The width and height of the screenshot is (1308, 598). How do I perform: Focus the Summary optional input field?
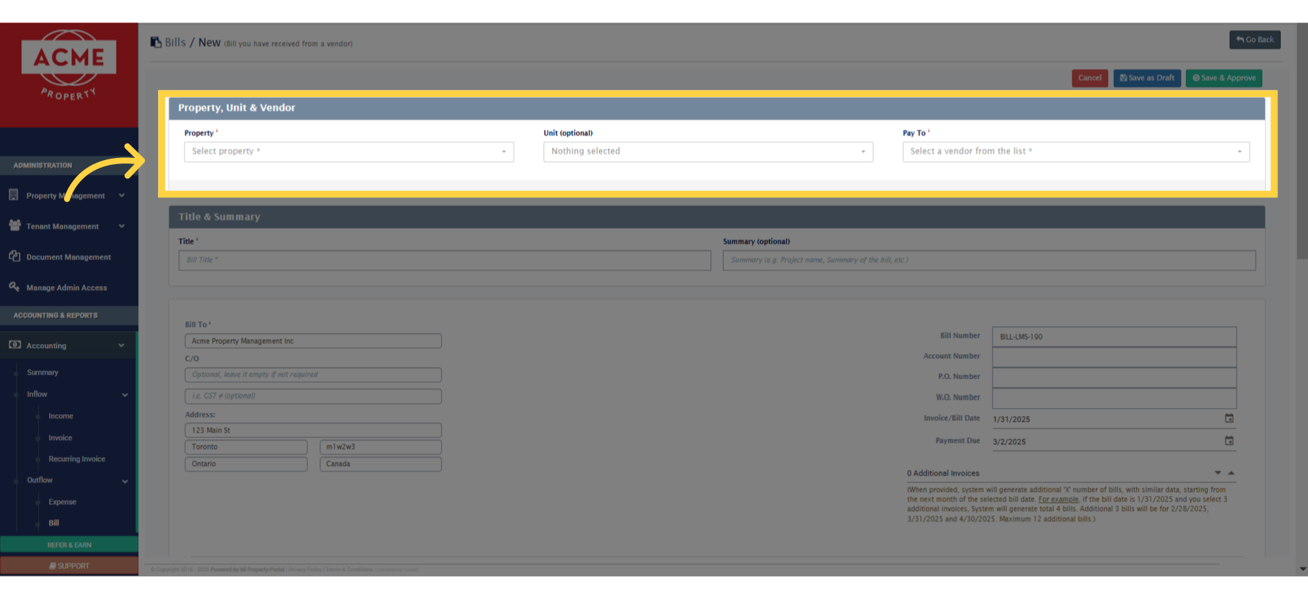pos(989,260)
